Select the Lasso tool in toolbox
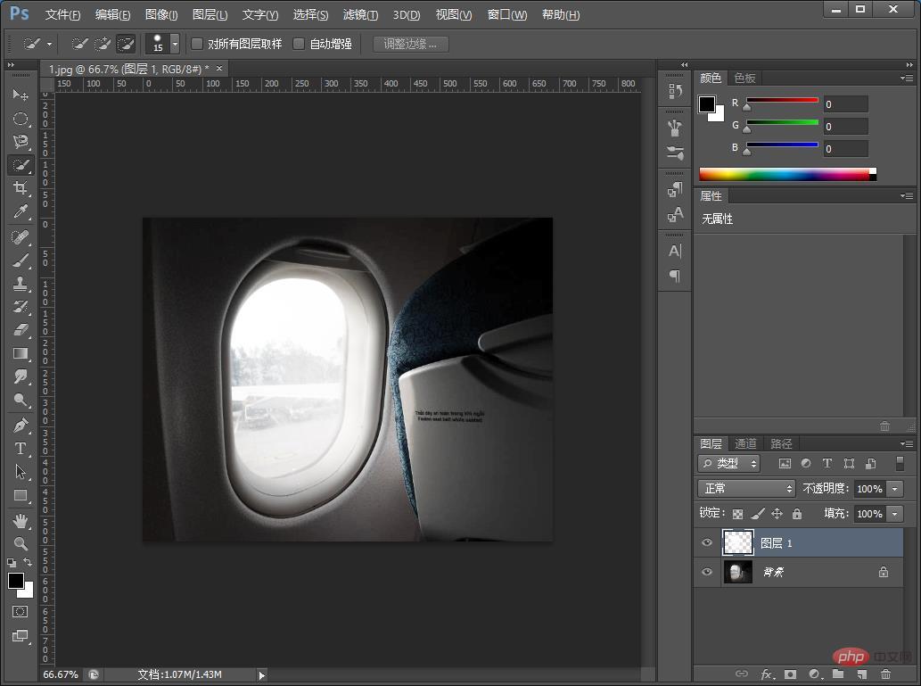The width and height of the screenshot is (921, 686). click(x=21, y=142)
